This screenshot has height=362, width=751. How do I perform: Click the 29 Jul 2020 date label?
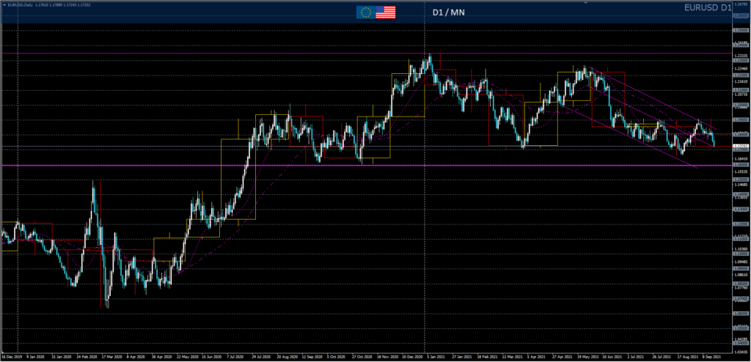click(x=262, y=358)
